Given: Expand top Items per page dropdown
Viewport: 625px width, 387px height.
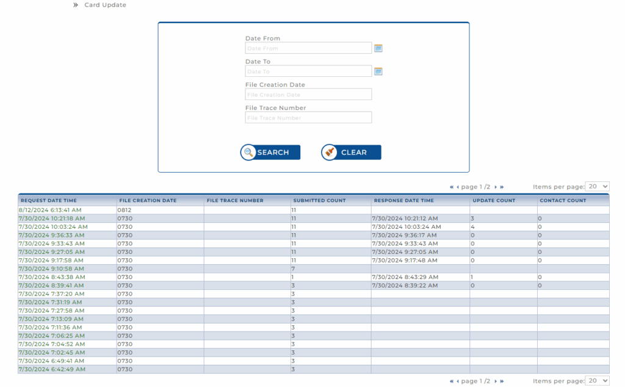Looking at the screenshot, I should point(597,186).
